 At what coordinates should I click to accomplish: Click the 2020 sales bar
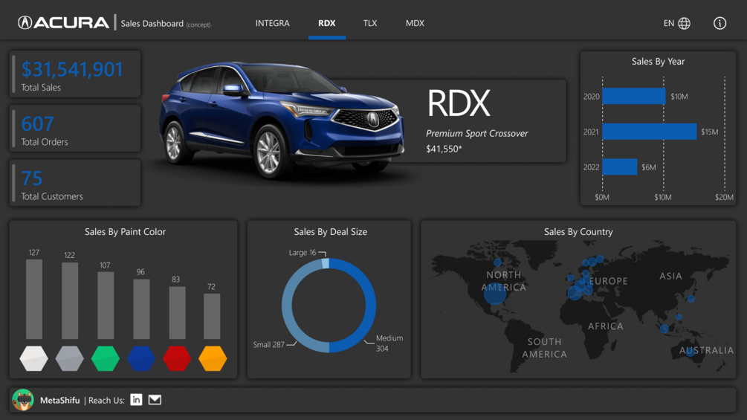point(633,96)
